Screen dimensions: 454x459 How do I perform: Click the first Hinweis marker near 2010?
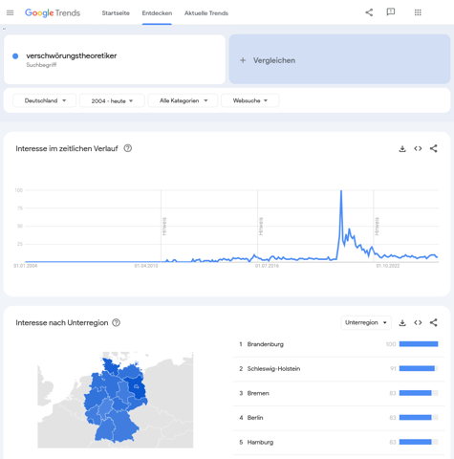[x=164, y=227]
